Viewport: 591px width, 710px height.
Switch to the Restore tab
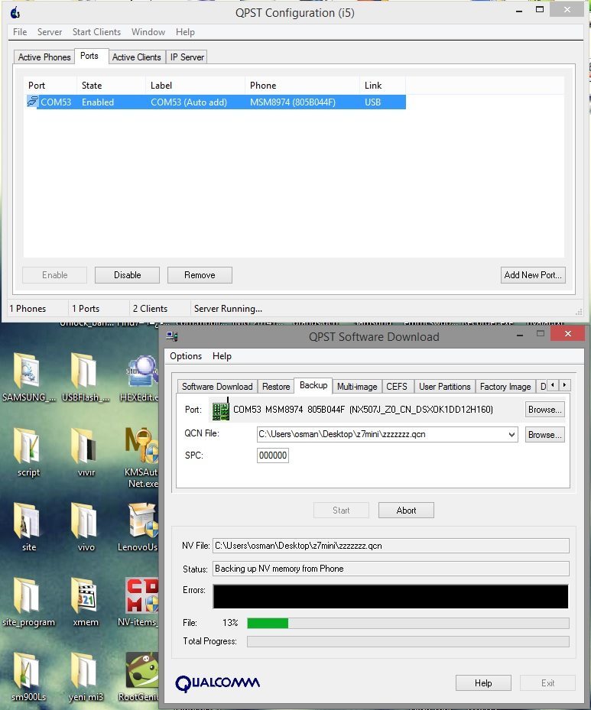tap(276, 387)
